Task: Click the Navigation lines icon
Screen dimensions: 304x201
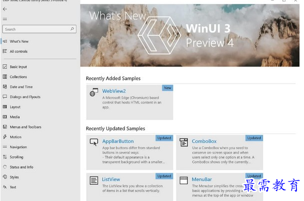Action: 5,147
